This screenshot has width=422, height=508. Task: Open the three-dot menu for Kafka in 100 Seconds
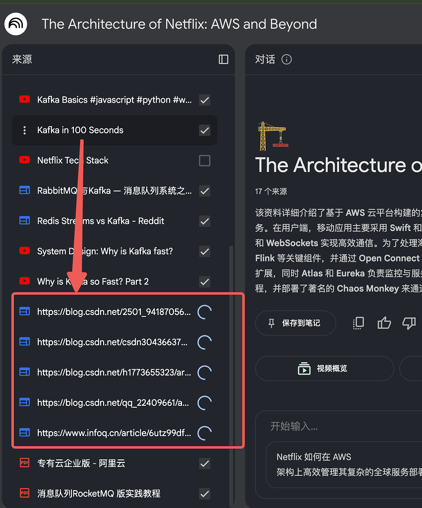25,130
